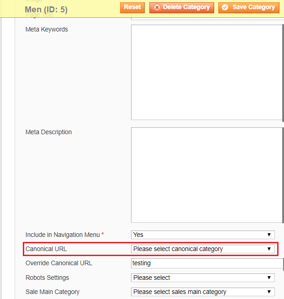The width and height of the screenshot is (284, 299).
Task: Click the Include in Navigation Menu label
Action: click(63, 235)
